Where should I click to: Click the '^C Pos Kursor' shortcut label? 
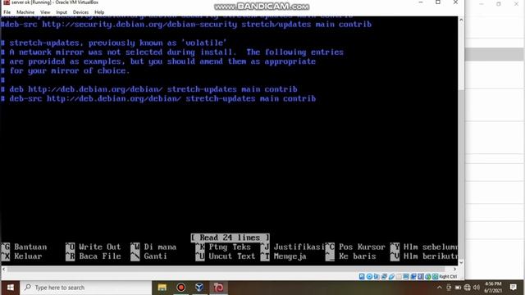tap(355, 247)
